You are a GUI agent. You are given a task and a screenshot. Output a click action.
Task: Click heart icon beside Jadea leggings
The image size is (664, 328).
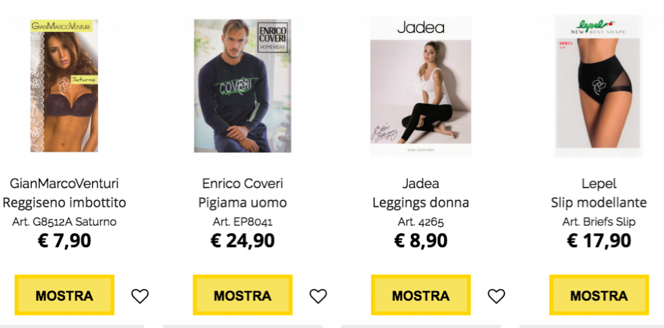(496, 296)
